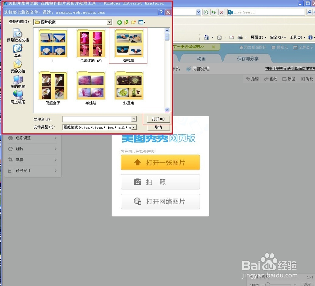Open 我的电脑 in dialog sidebar
This screenshot has height=286, width=315.
[x=18, y=82]
